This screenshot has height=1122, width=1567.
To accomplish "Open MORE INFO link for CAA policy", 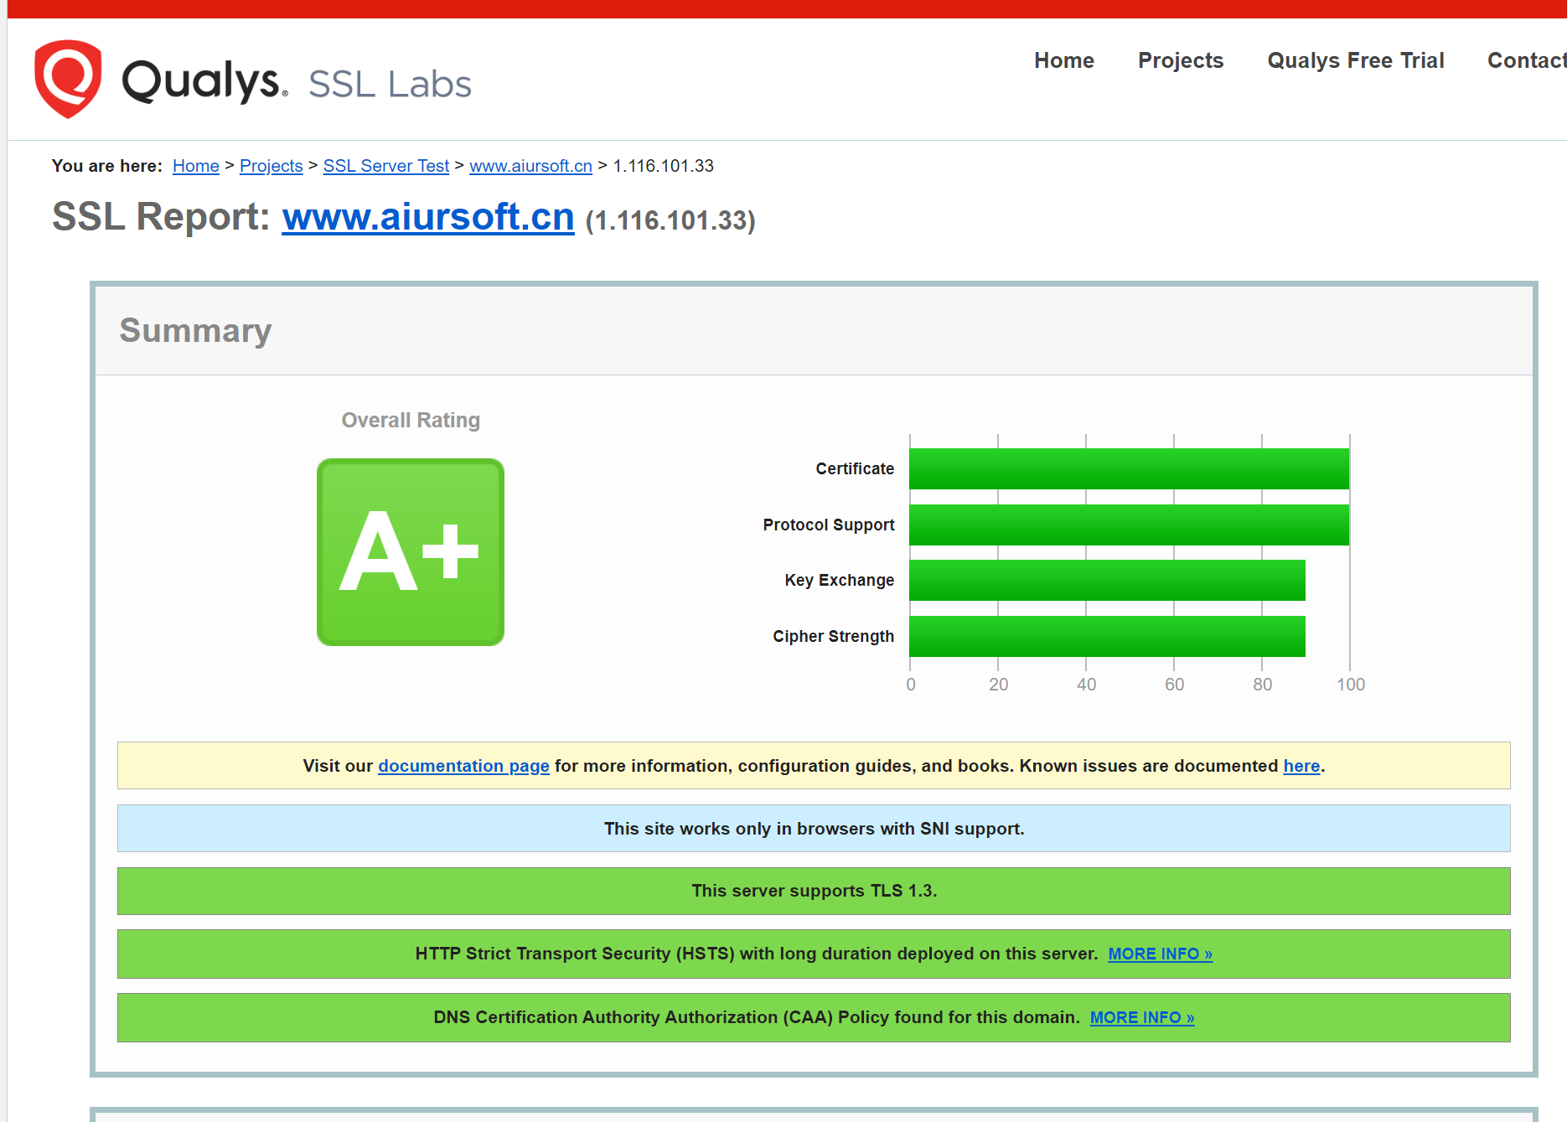I will tap(1141, 1017).
